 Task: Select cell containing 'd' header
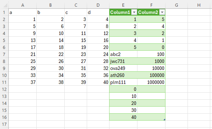[98, 12]
